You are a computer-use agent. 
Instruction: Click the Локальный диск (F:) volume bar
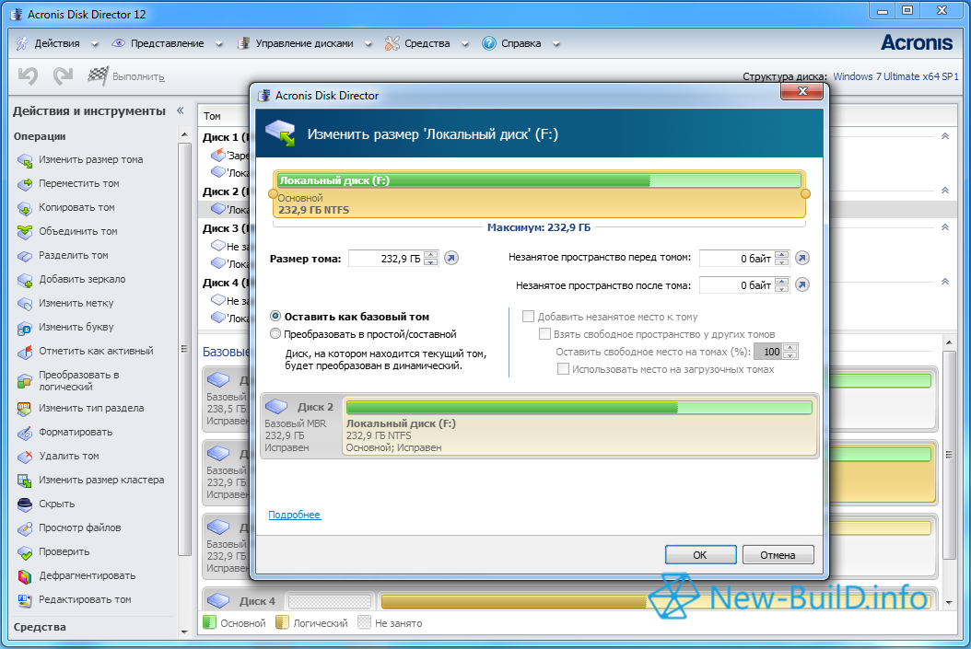point(539,193)
